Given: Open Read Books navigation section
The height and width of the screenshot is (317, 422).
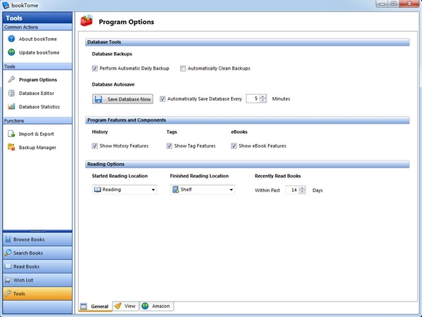Looking at the screenshot, I should (x=37, y=266).
